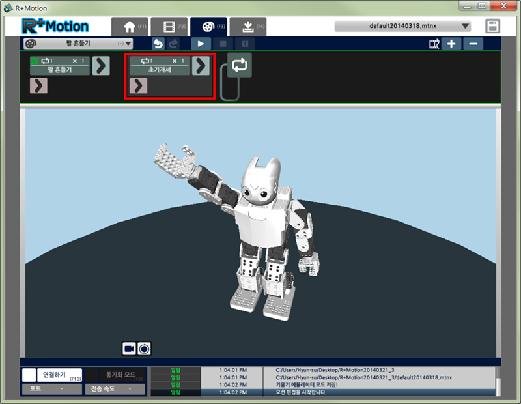
Task: Redo the last undone edit
Action: click(x=173, y=44)
